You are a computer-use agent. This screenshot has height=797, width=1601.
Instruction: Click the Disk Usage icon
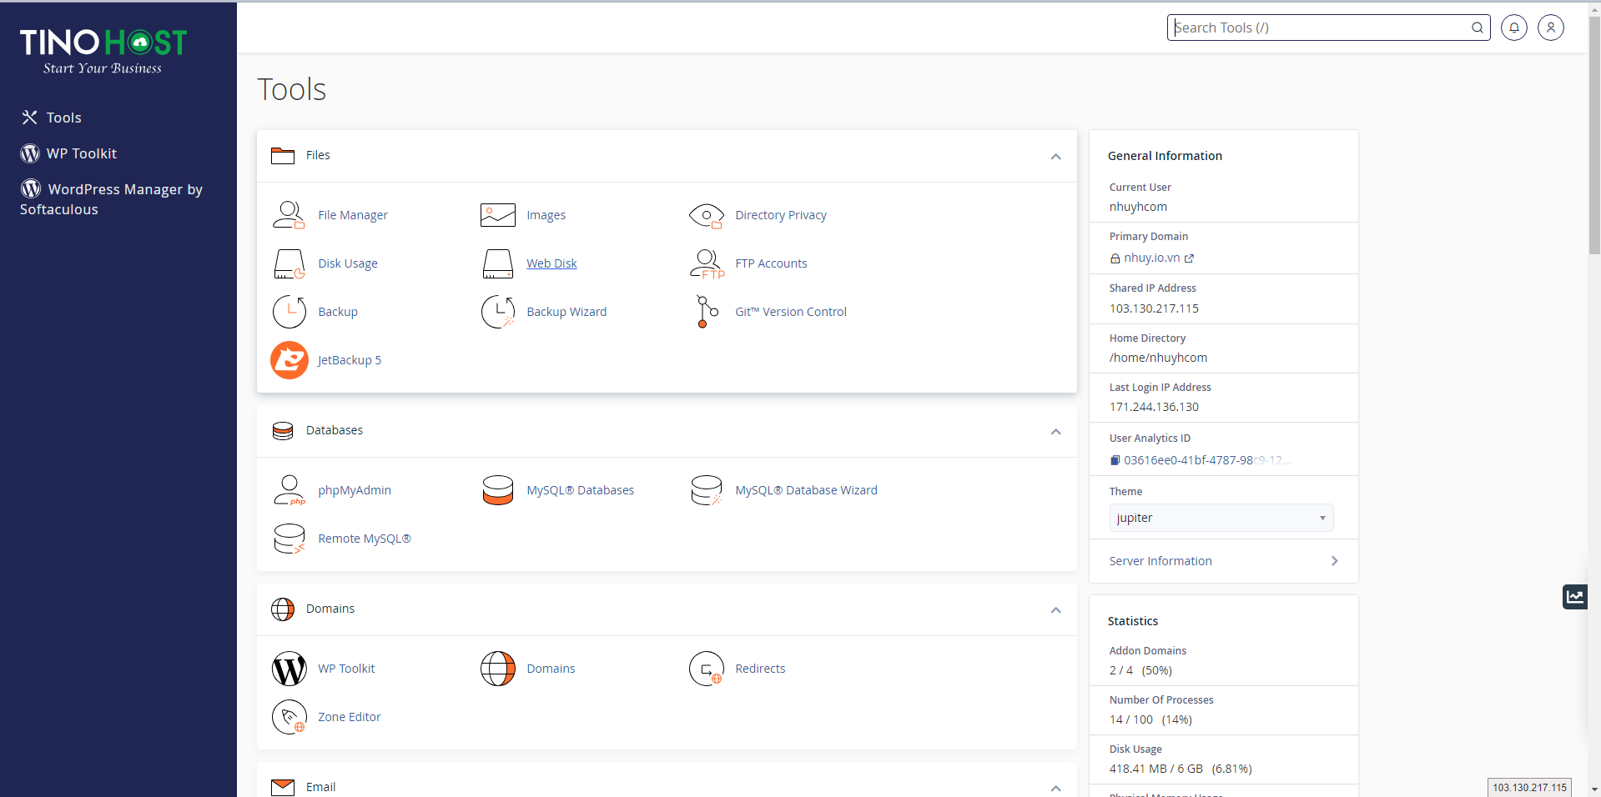(289, 263)
